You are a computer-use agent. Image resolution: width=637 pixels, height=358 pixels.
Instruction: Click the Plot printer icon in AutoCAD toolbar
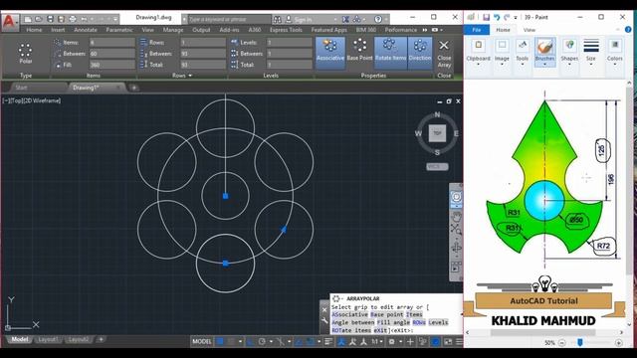[x=73, y=19]
